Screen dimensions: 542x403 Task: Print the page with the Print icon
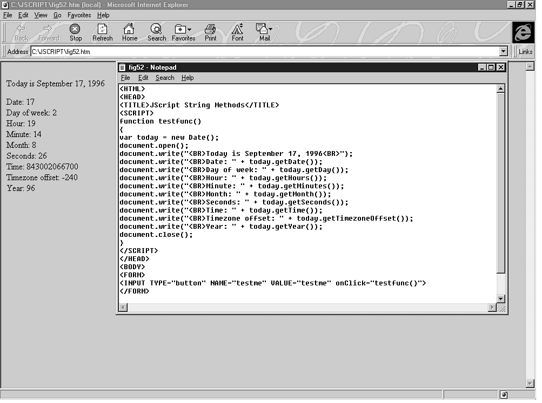[x=210, y=32]
